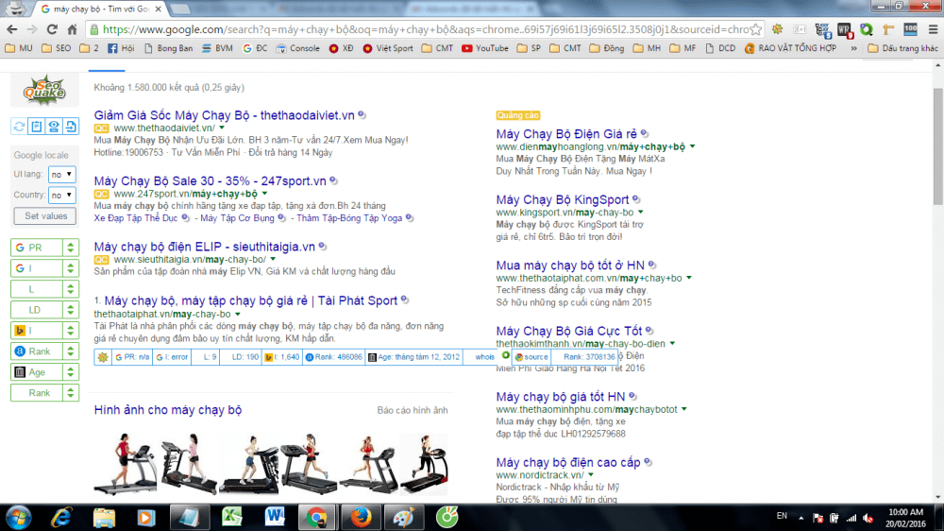This screenshot has width=944, height=531.
Task: Click the volume icon in the system tray
Action: click(x=868, y=518)
